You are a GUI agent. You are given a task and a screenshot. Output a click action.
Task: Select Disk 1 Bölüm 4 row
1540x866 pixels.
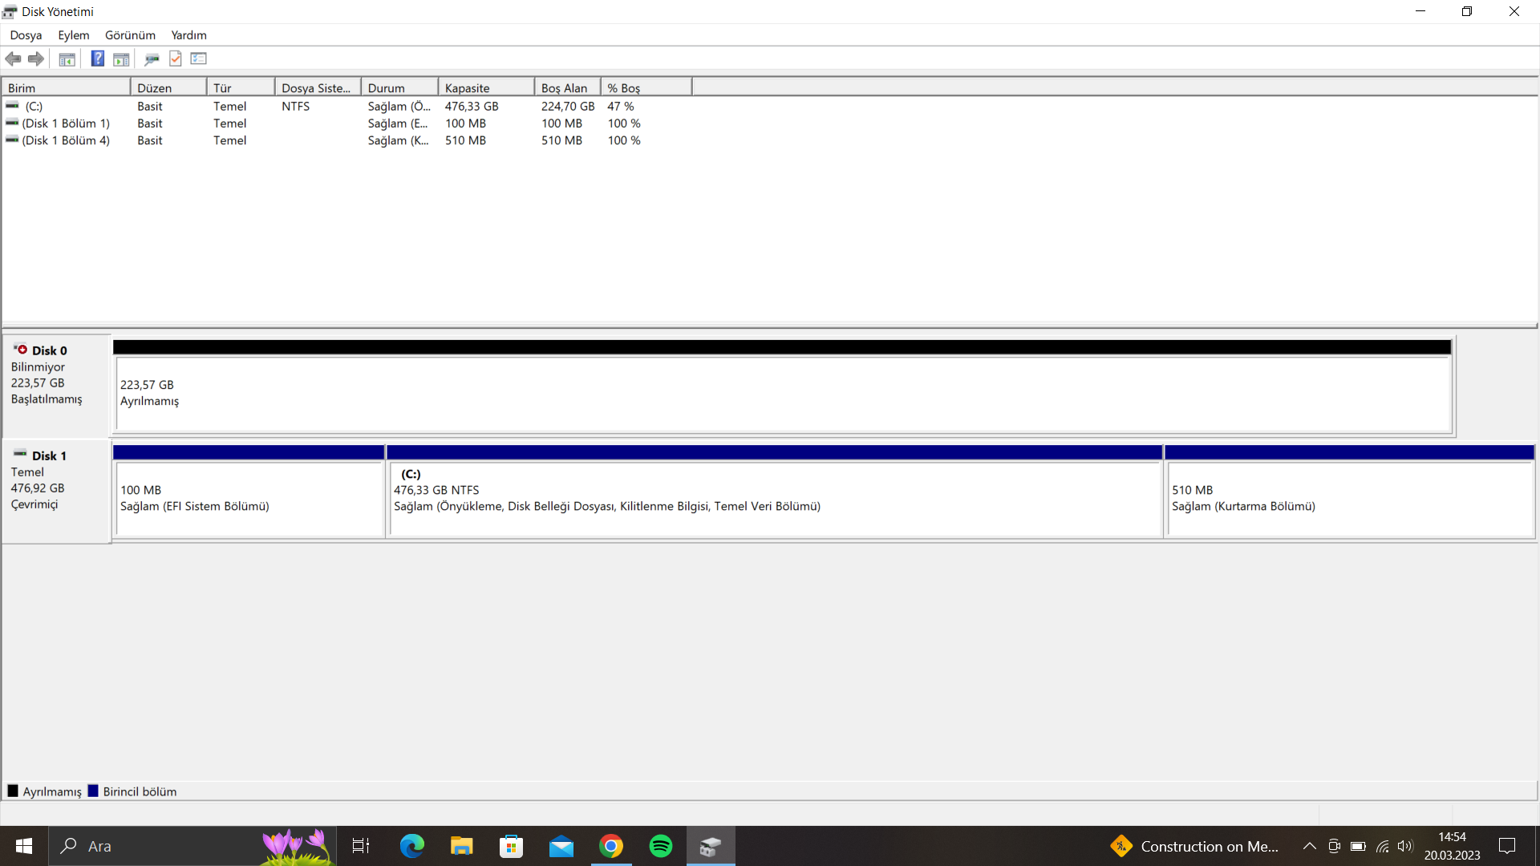pos(66,140)
